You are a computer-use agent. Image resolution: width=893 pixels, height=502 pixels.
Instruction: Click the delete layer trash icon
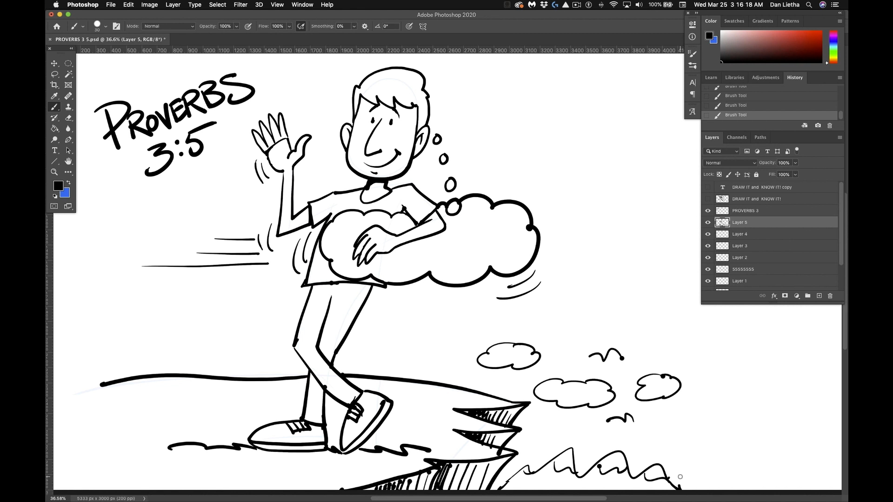pos(830,296)
